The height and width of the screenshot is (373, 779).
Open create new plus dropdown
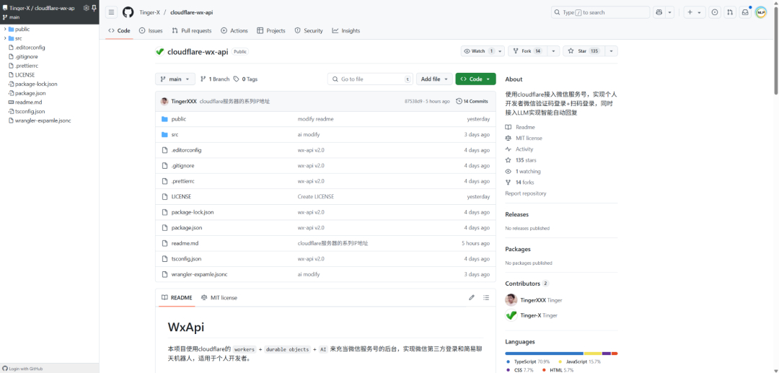pos(695,12)
